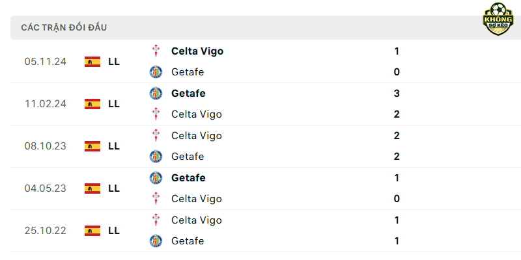Click Spain flag beside 04.05.23 date
Screen dimensions: 521x260
pyautogui.click(x=92, y=188)
